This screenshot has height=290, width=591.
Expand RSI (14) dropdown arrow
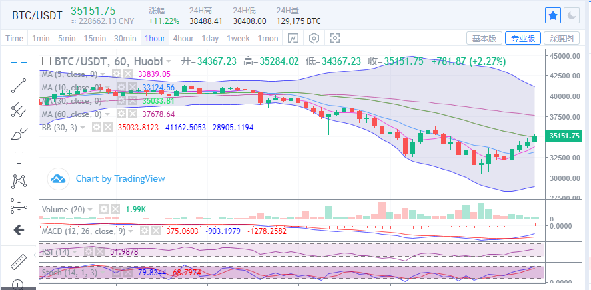click(75, 252)
